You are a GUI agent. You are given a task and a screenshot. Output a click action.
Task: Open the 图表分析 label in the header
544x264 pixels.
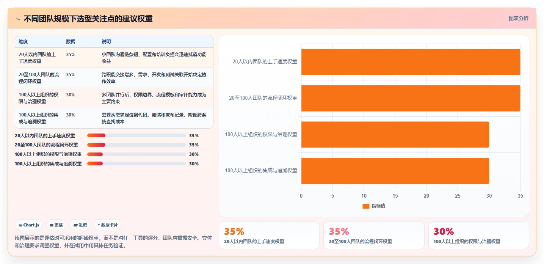pos(518,18)
